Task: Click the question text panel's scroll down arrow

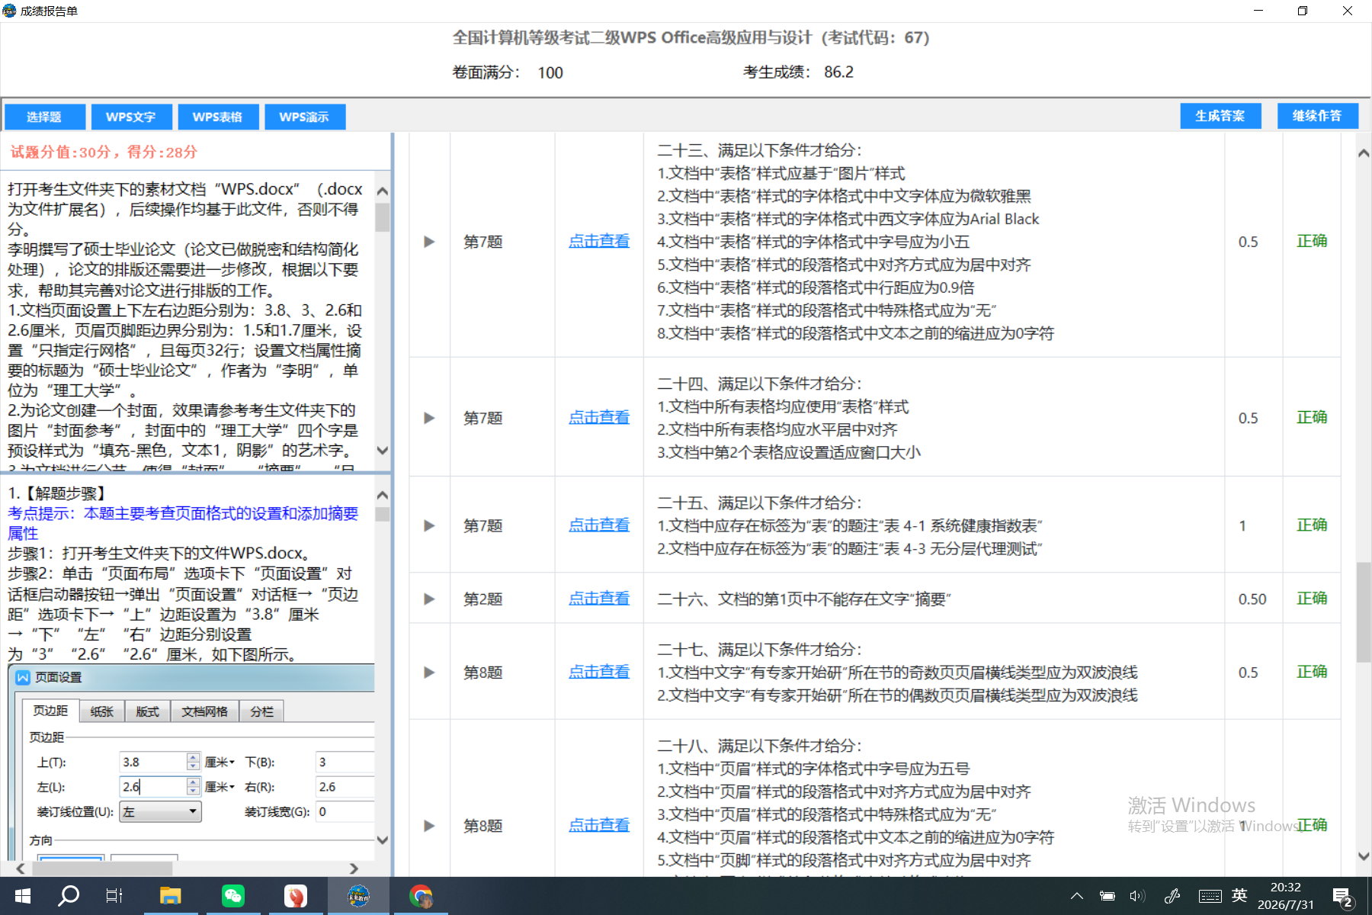Action: tap(383, 451)
